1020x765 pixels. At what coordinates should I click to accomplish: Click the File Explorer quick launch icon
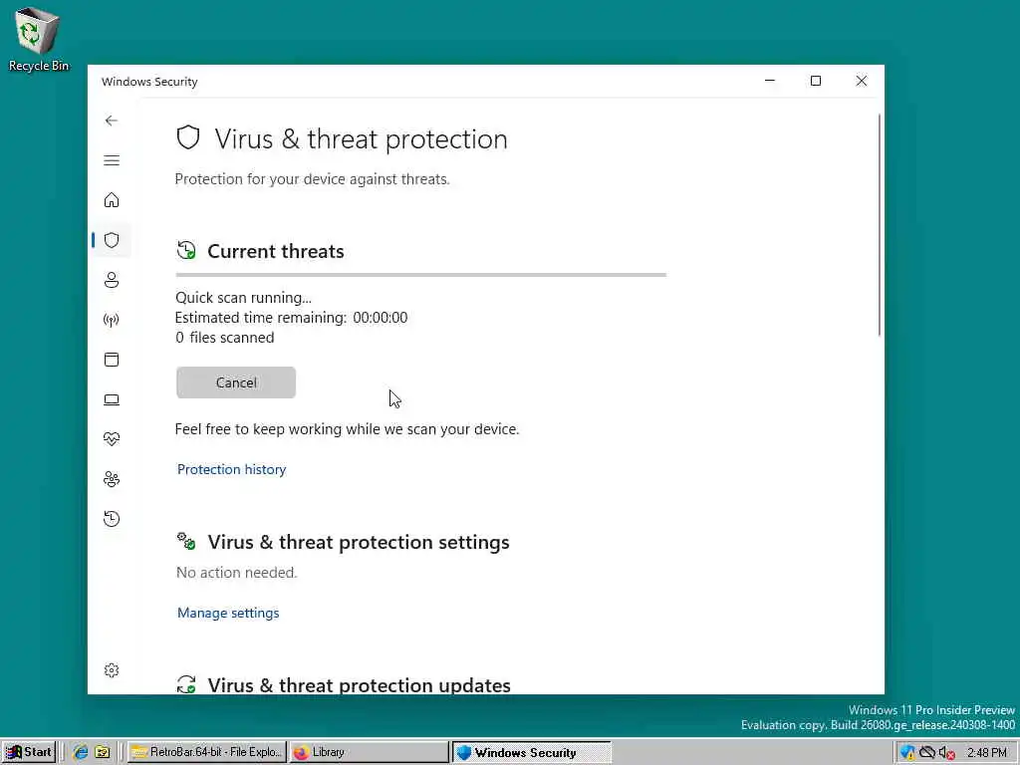point(103,752)
